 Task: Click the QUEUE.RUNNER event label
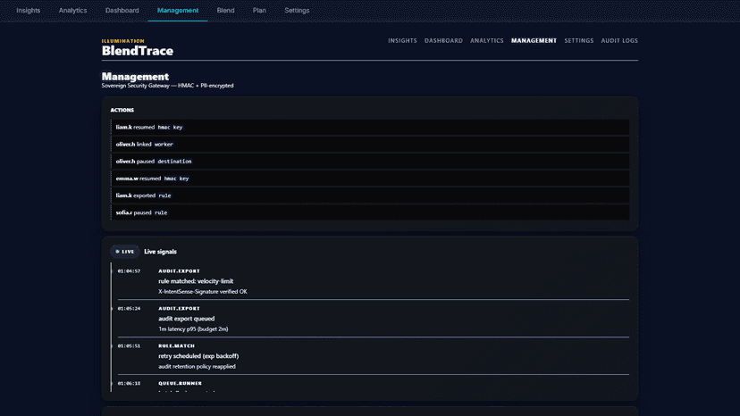(180, 384)
